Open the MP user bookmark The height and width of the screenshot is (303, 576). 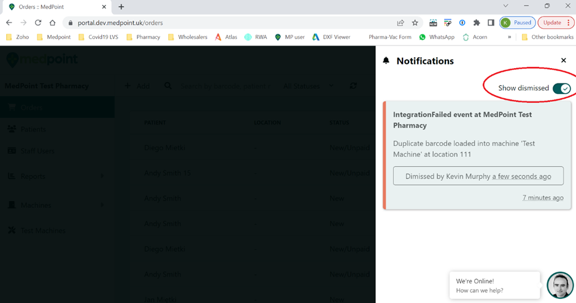click(290, 37)
